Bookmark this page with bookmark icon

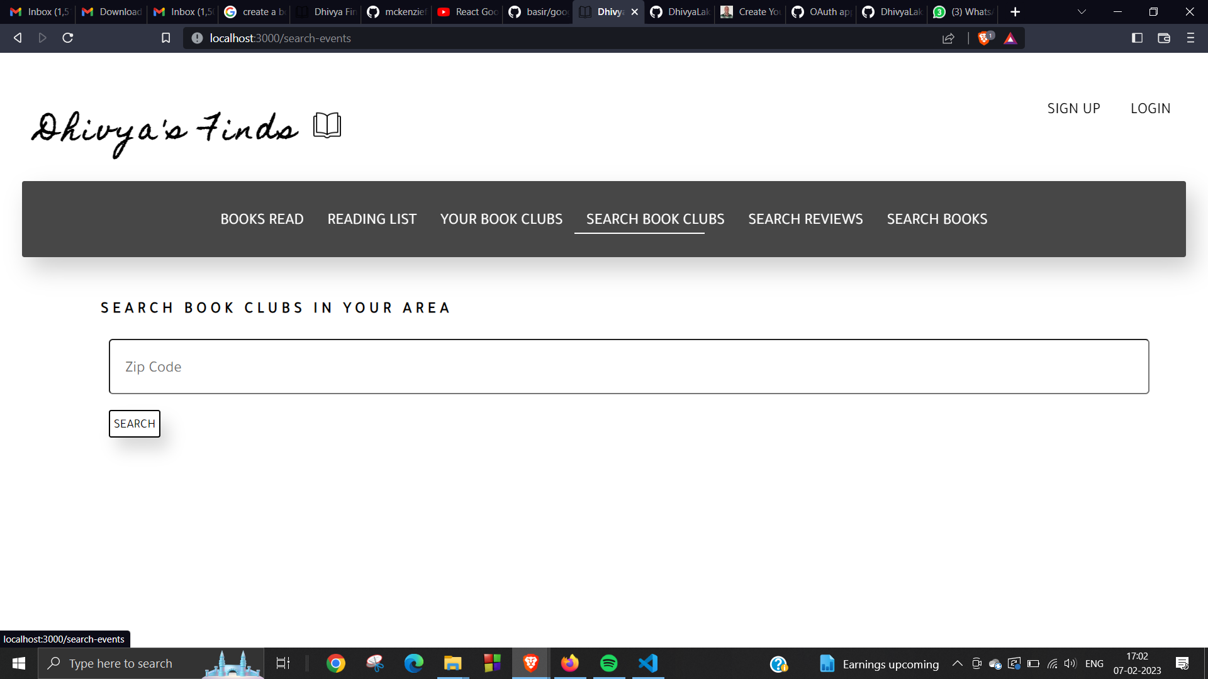click(165, 38)
